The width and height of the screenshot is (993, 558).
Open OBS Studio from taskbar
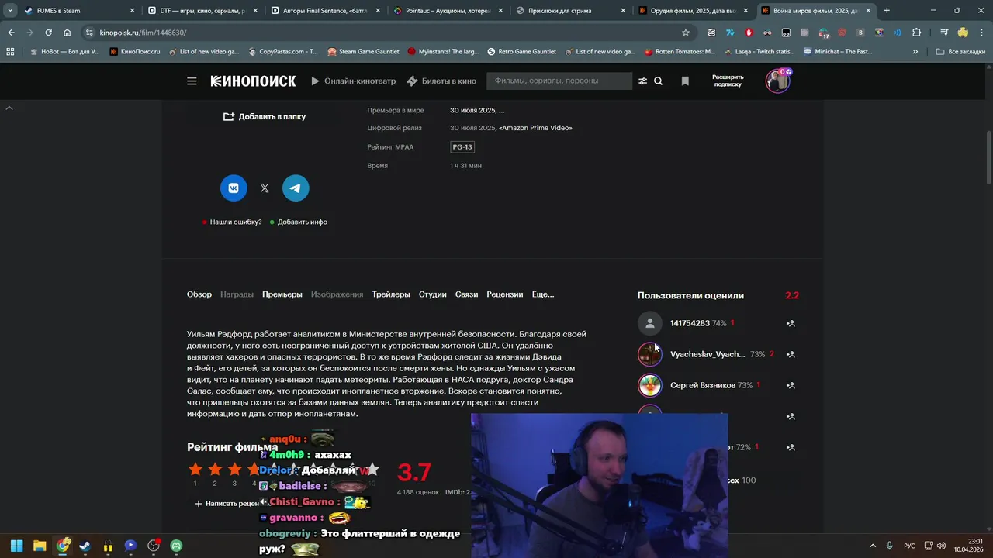154,546
